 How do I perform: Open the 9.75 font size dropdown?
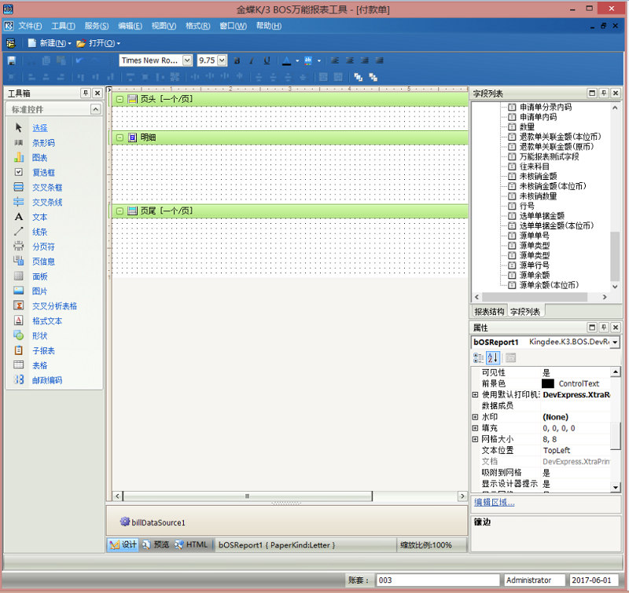point(222,60)
